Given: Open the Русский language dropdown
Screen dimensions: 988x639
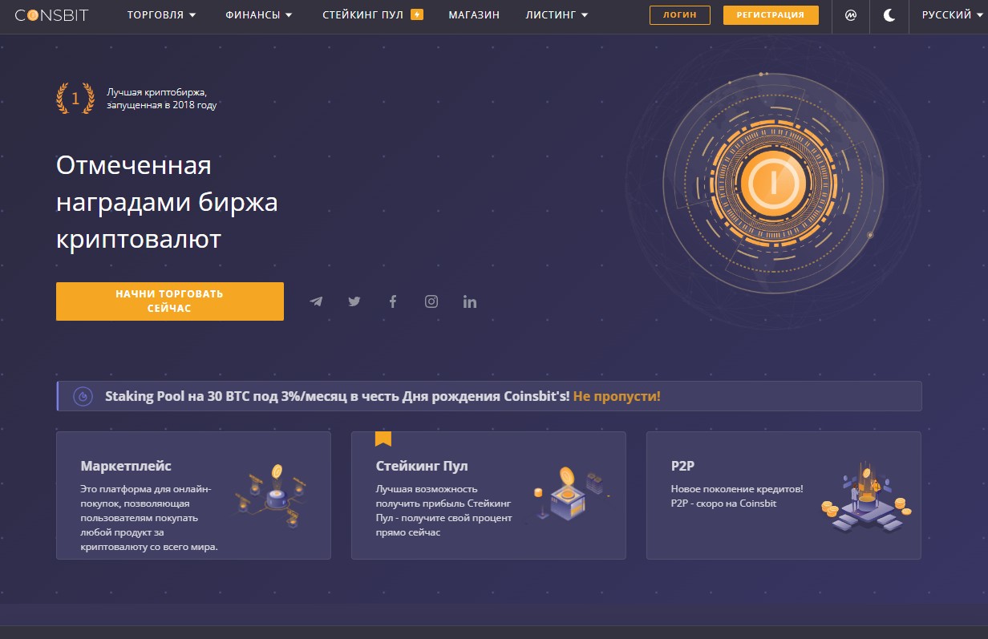Looking at the screenshot, I should [x=952, y=15].
